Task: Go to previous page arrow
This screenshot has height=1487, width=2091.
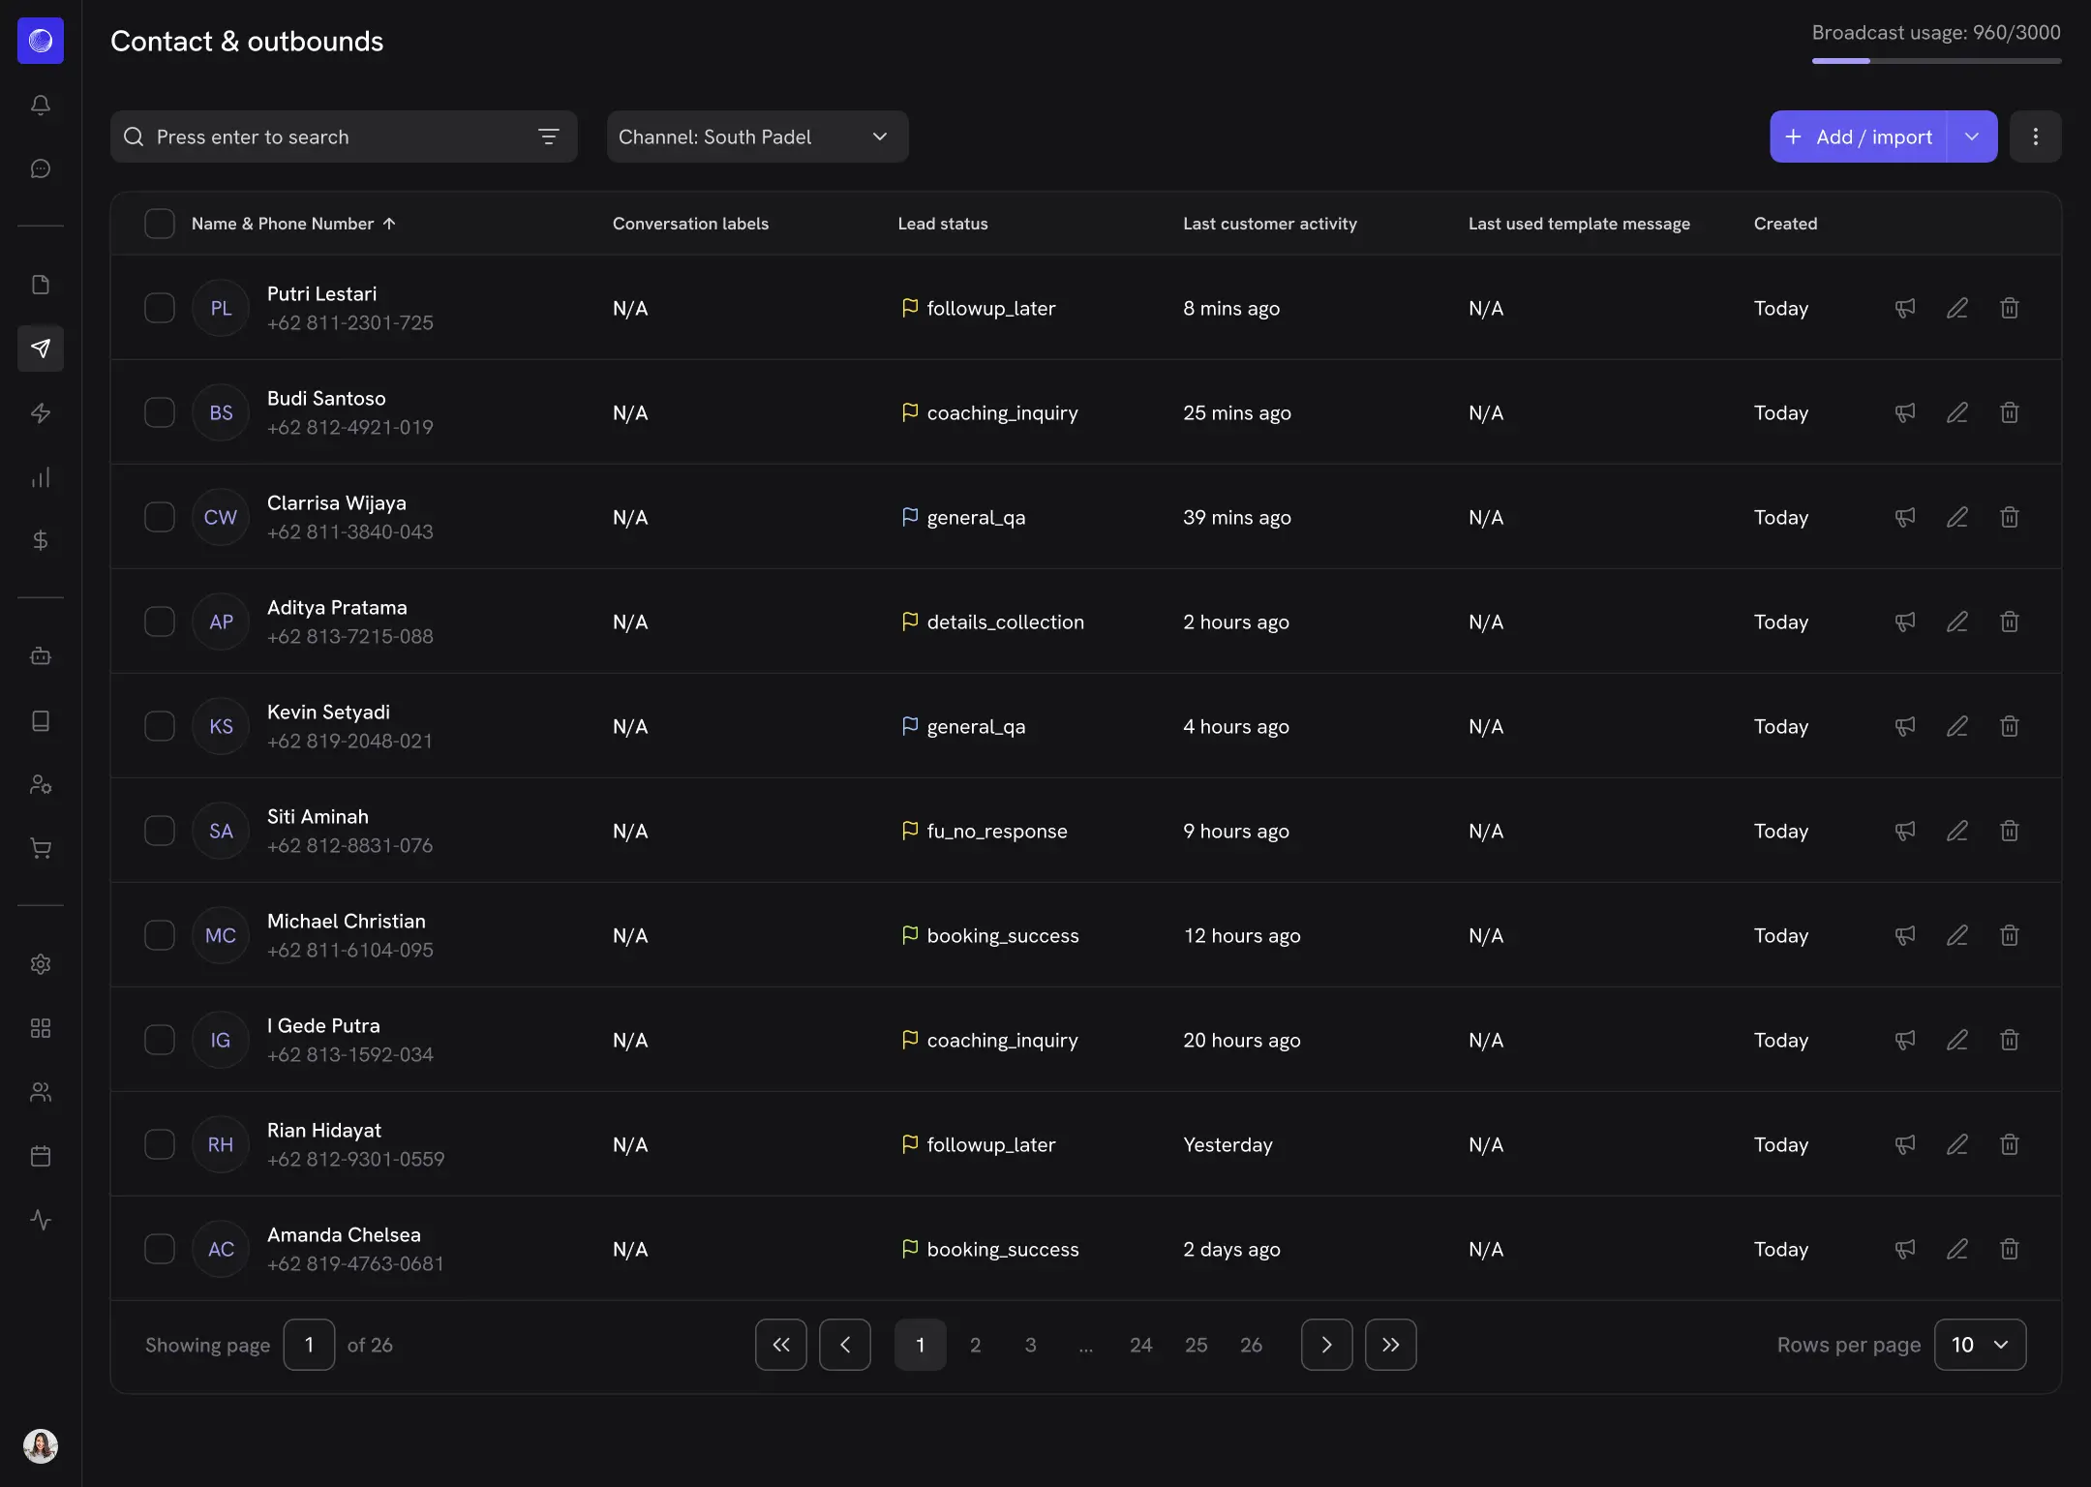Action: 845,1345
